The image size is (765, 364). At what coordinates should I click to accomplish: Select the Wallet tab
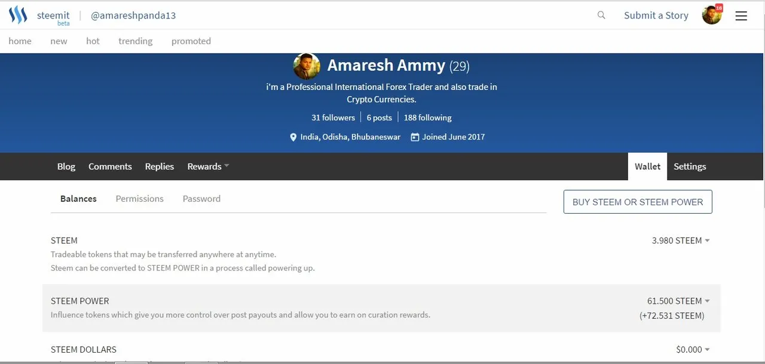[647, 166]
